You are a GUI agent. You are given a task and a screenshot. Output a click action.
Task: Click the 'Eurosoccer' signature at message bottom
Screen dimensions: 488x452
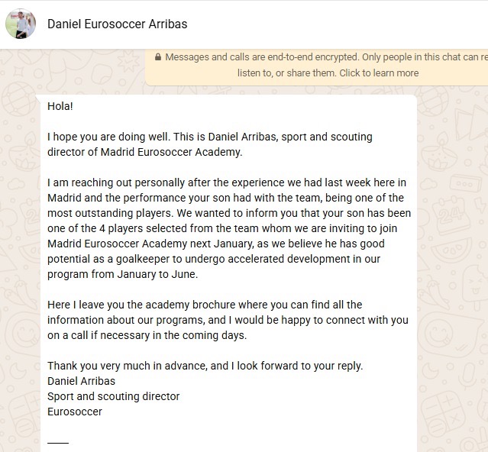[x=74, y=412]
